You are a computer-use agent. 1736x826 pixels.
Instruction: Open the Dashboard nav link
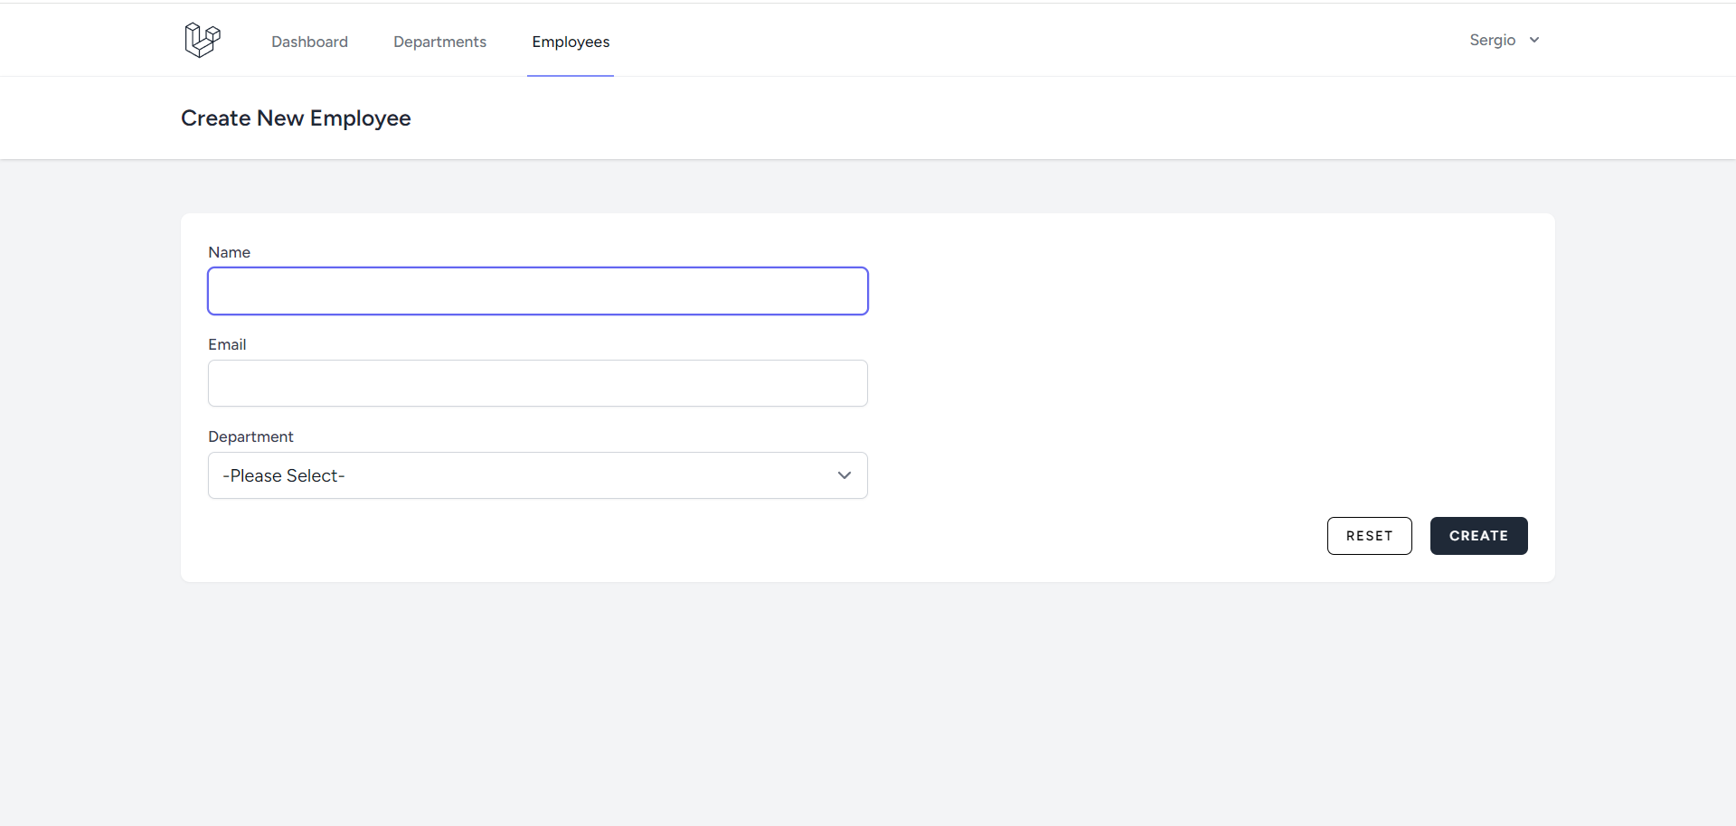pyautogui.click(x=309, y=42)
